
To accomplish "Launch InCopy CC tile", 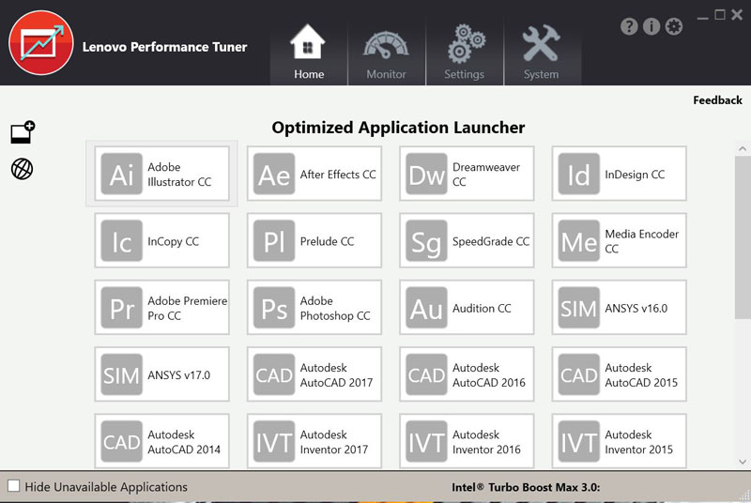I will pos(161,240).
